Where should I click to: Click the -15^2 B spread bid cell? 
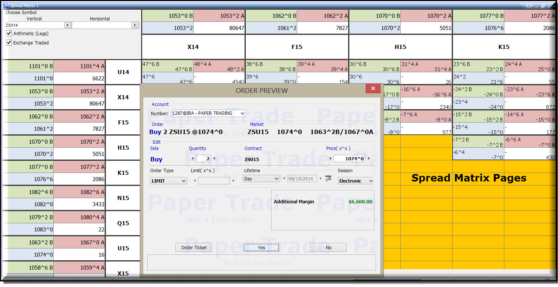point(478,117)
